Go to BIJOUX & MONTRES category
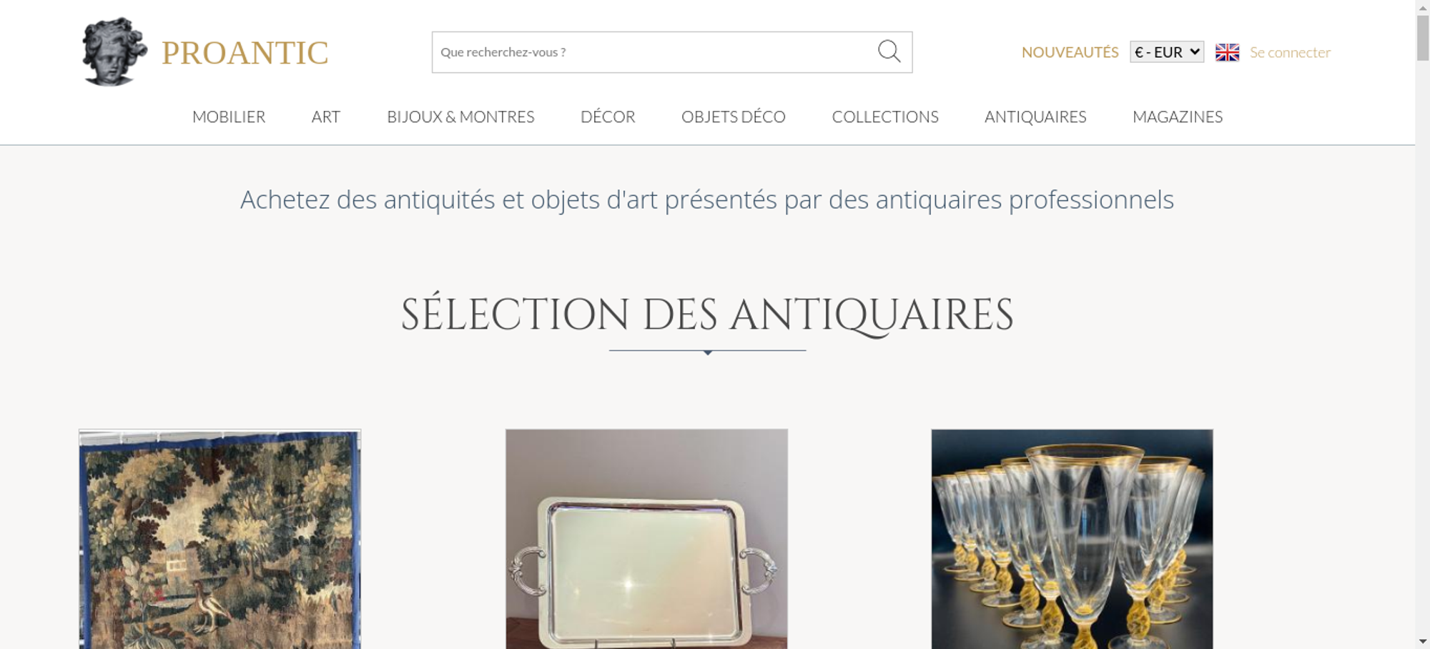Image resolution: width=1430 pixels, height=649 pixels. pyautogui.click(x=460, y=117)
